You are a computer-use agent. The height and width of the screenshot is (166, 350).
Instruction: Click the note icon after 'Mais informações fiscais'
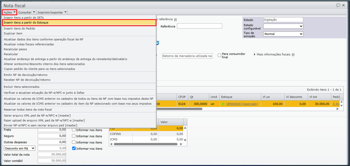coord(293,55)
